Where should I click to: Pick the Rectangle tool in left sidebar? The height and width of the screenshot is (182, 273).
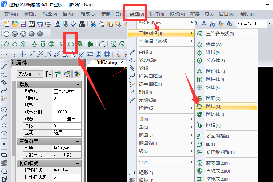coord(4,155)
